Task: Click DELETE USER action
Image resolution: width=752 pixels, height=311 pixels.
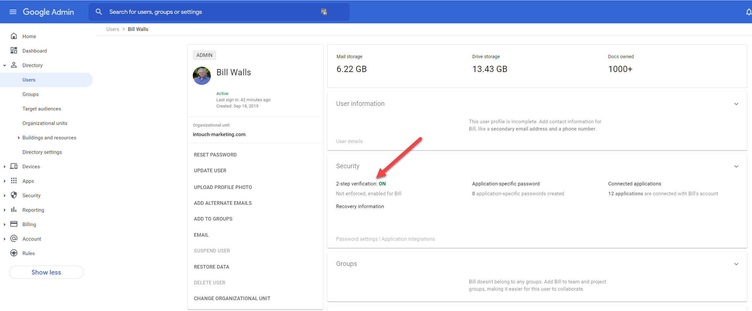Action: (x=210, y=283)
